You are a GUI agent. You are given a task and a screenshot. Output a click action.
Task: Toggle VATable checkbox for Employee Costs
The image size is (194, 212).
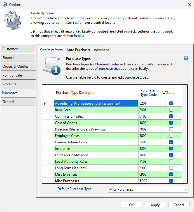point(171,136)
